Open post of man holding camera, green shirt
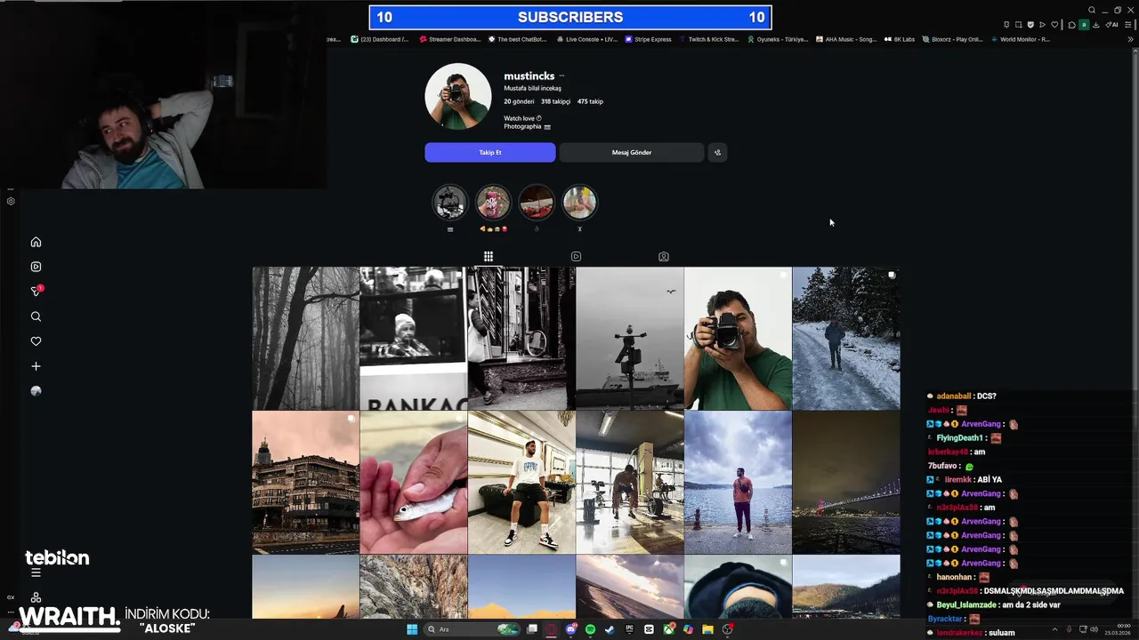Screen dimensions: 1139x640 point(738,339)
